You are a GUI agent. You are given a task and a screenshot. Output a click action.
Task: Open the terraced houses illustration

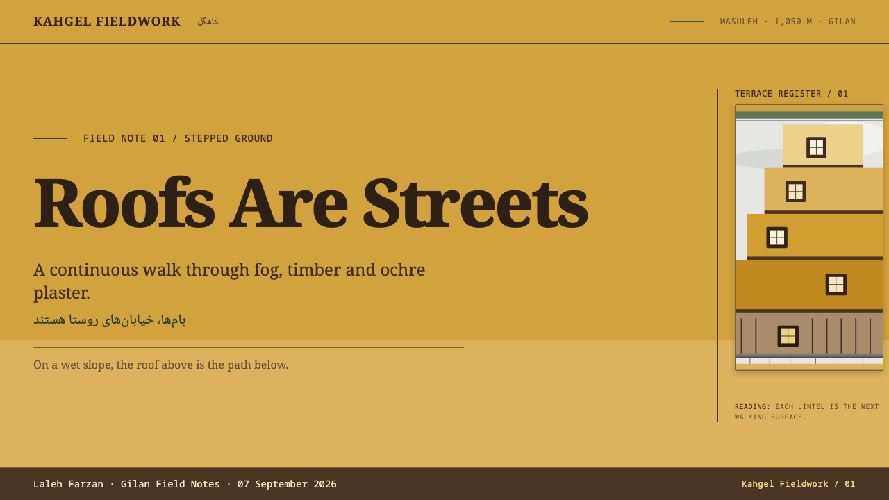pos(809,237)
